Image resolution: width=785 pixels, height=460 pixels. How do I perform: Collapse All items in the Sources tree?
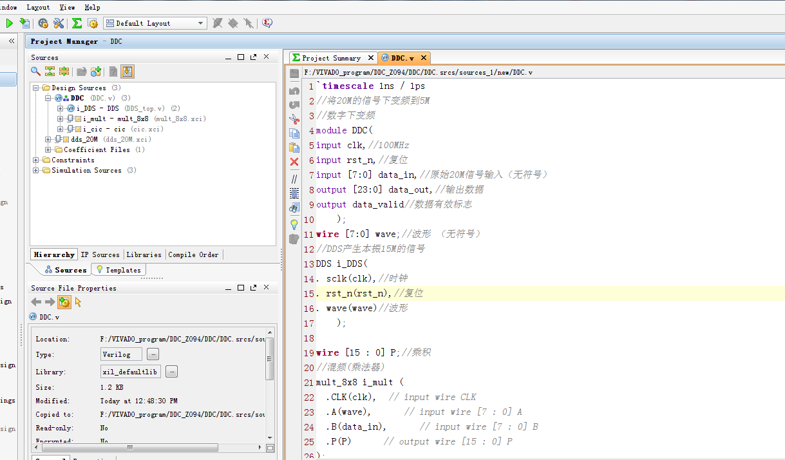coord(49,71)
